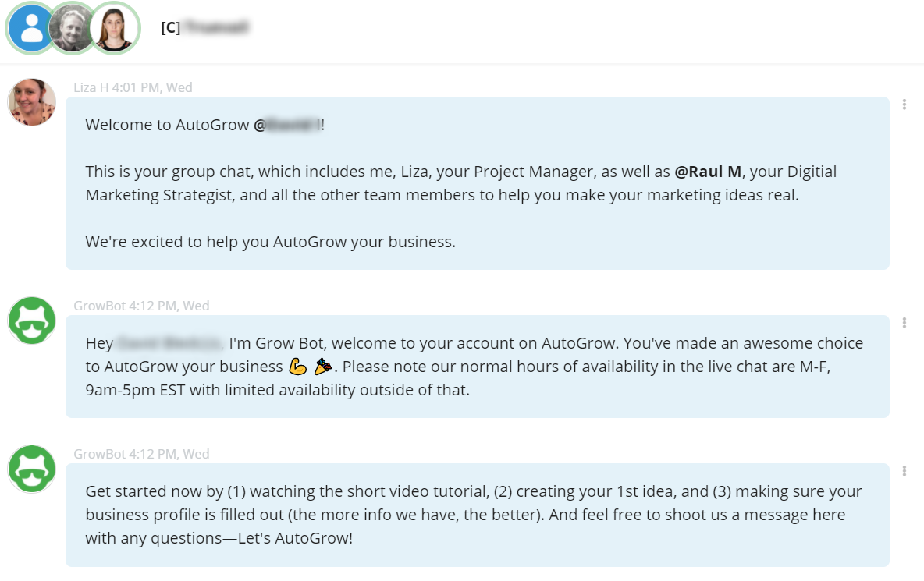924x581 pixels.
Task: Open Liza H's profile avatar
Action: tap(31, 102)
